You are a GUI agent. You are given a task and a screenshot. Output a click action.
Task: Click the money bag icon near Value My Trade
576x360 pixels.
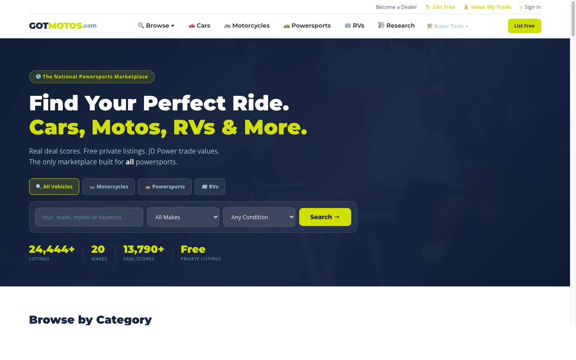466,7
